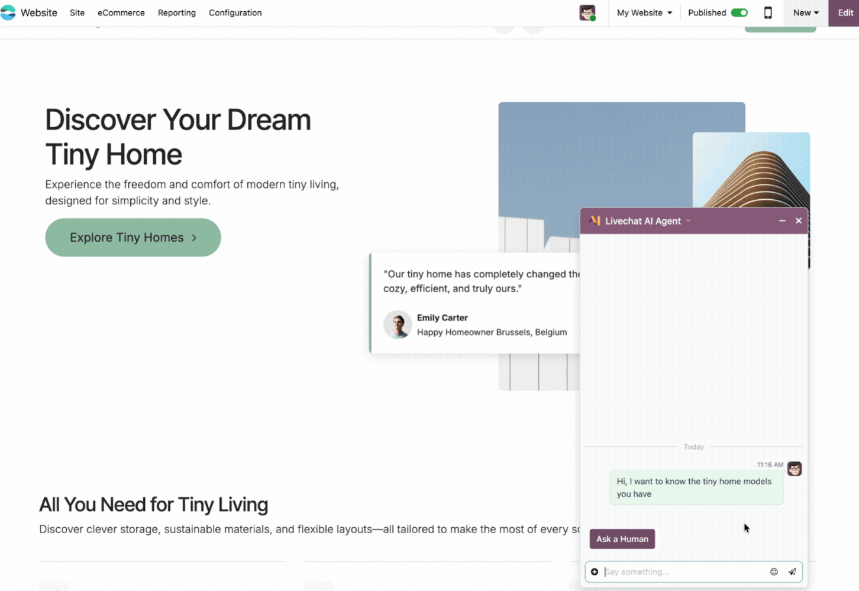Click the Livechat AI Agent logo icon
859x591 pixels.
[x=595, y=220]
